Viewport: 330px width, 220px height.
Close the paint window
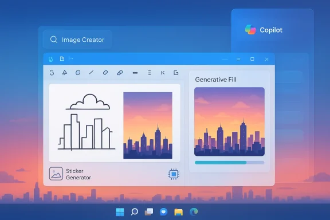[266, 60]
